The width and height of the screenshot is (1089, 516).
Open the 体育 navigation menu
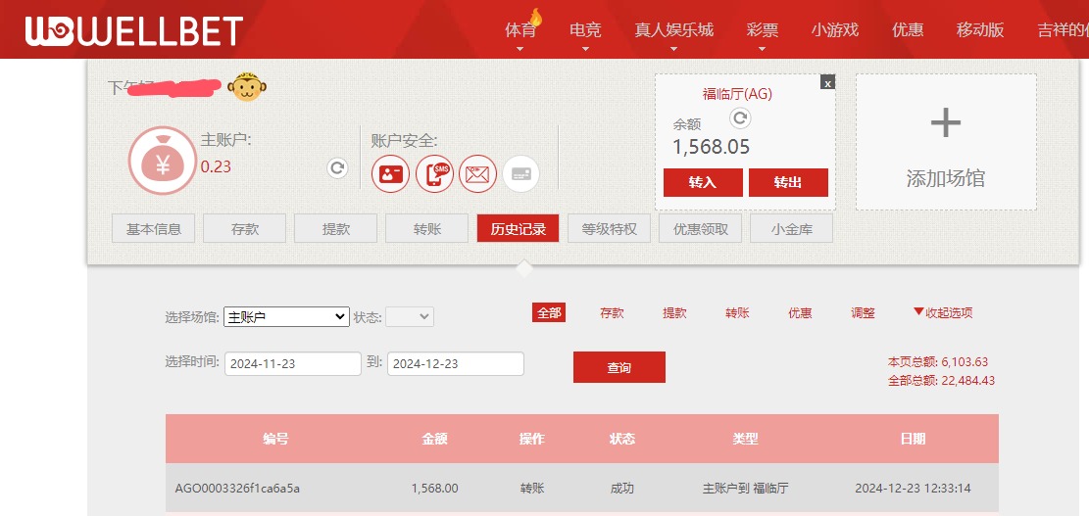pyautogui.click(x=520, y=30)
